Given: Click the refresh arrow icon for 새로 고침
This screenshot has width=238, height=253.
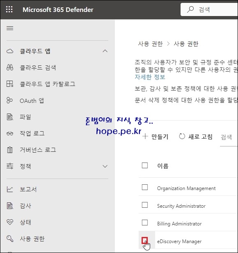Looking at the screenshot, I should click(x=182, y=136).
